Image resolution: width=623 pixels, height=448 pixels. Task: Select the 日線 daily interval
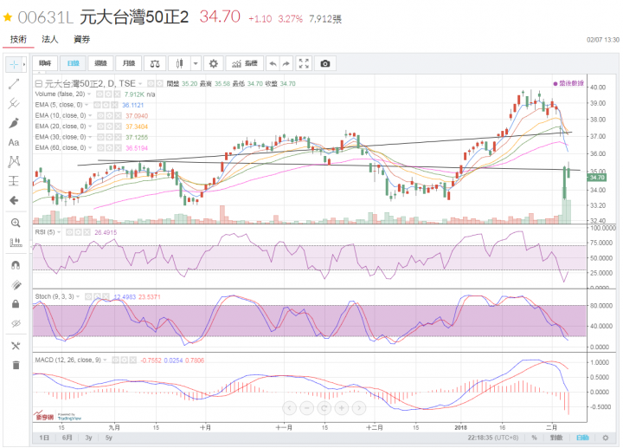[73, 63]
